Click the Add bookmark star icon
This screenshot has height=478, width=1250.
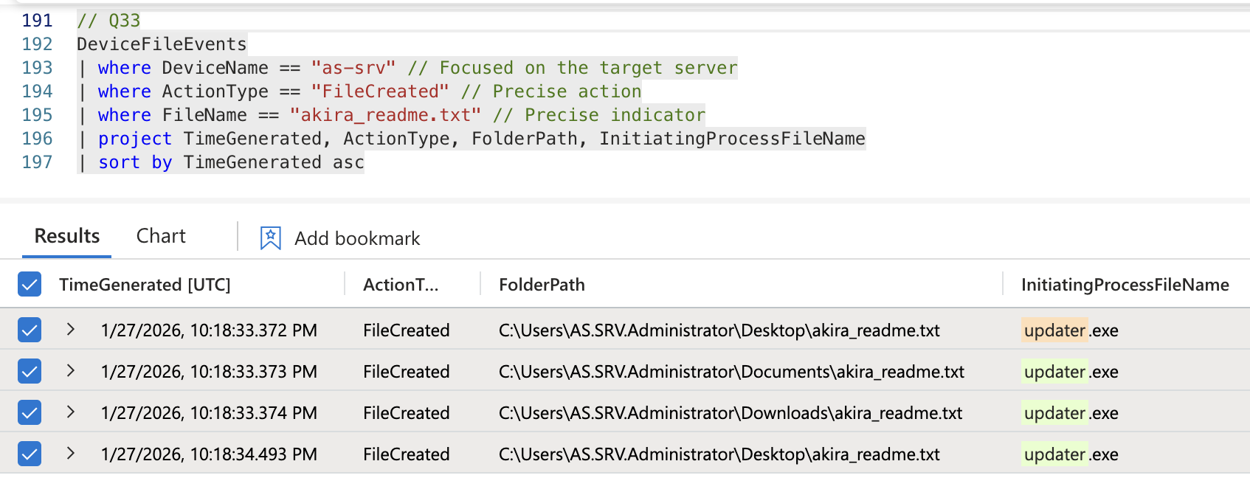click(271, 238)
